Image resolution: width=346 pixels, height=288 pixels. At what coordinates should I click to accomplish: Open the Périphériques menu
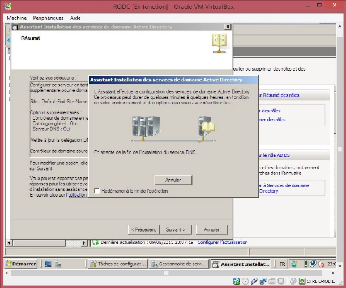(48, 18)
